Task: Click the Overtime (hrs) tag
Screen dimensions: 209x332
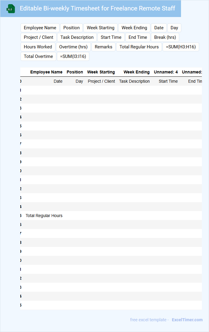Action: point(73,47)
